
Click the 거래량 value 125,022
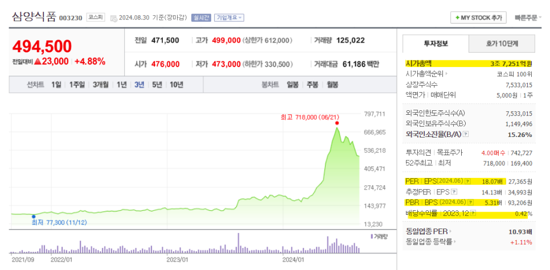click(x=350, y=40)
